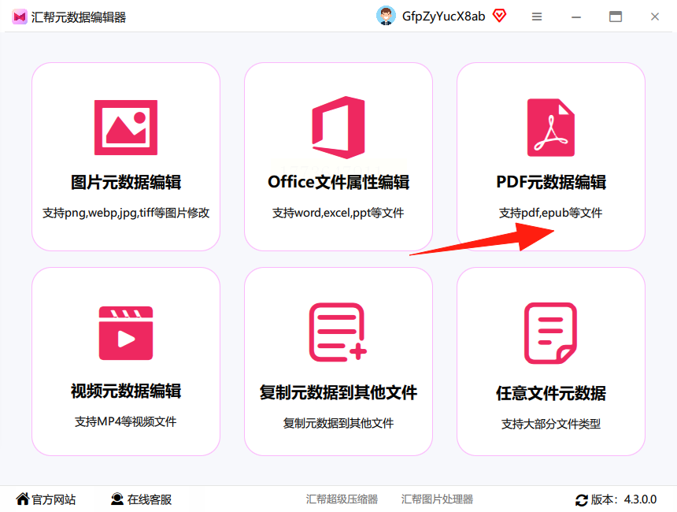Maximize the window

[x=616, y=17]
